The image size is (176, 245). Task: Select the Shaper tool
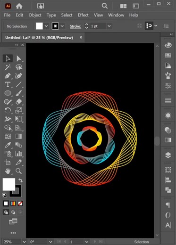(x=8, y=102)
